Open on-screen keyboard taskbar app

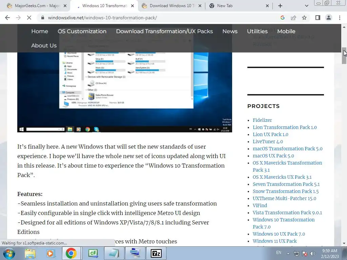pyautogui.click(x=135, y=253)
